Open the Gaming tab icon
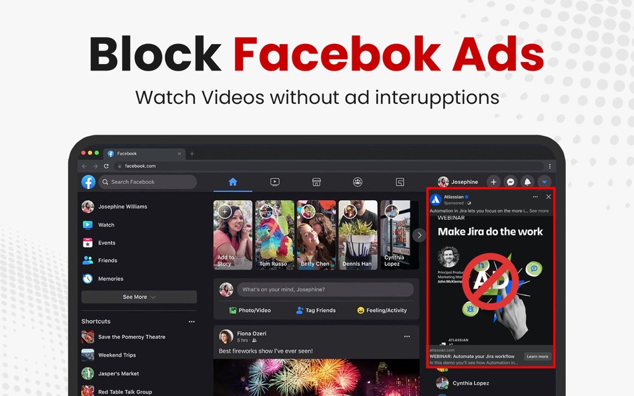 (x=400, y=182)
